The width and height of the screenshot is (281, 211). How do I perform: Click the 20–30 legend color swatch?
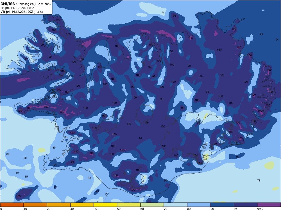point(59,205)
